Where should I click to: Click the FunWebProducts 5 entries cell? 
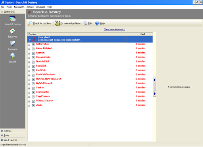(x=140, y=74)
